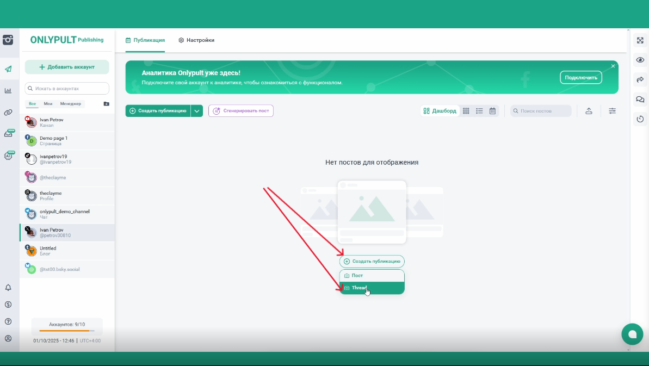Expand the dropdown arrow beside Создать публикацию
Image resolution: width=649 pixels, height=366 pixels.
point(197,111)
